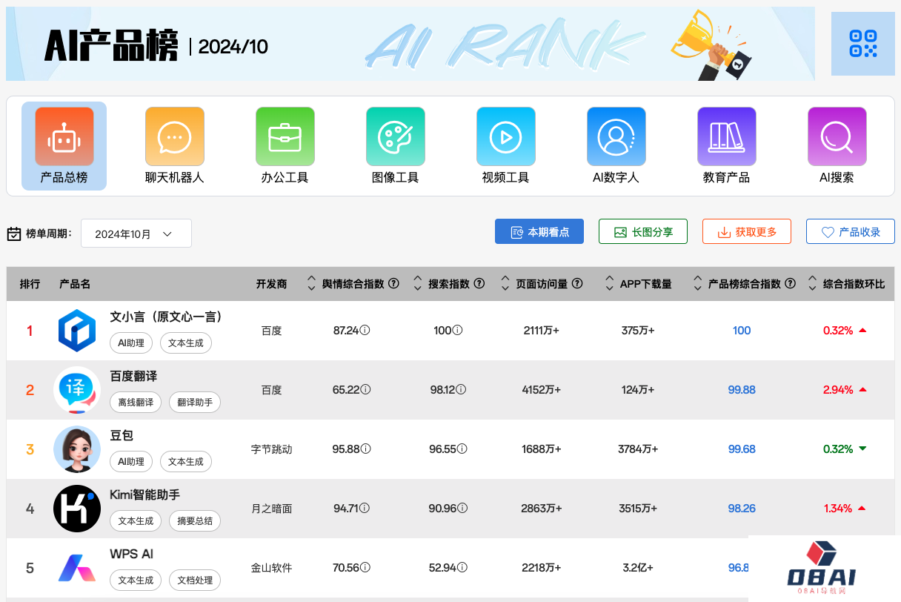This screenshot has height=602, width=901.
Task: Switch to the 产品总榜 tab
Action: (64, 146)
